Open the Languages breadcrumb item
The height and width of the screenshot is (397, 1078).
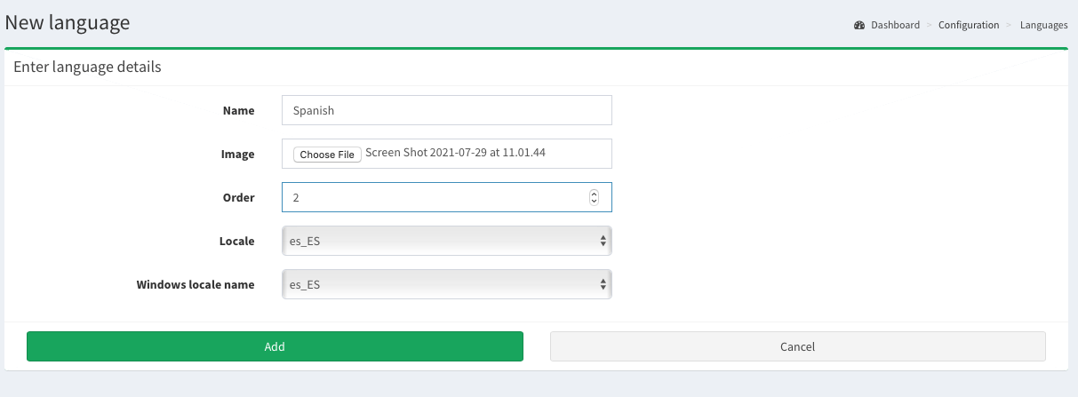click(x=1043, y=25)
